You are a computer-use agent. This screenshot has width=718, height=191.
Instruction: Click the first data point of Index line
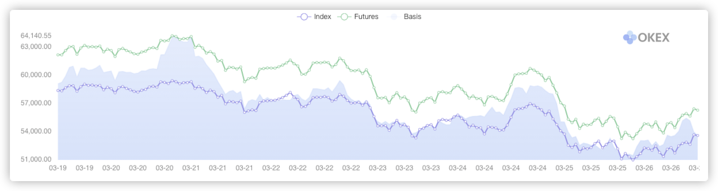[58, 91]
